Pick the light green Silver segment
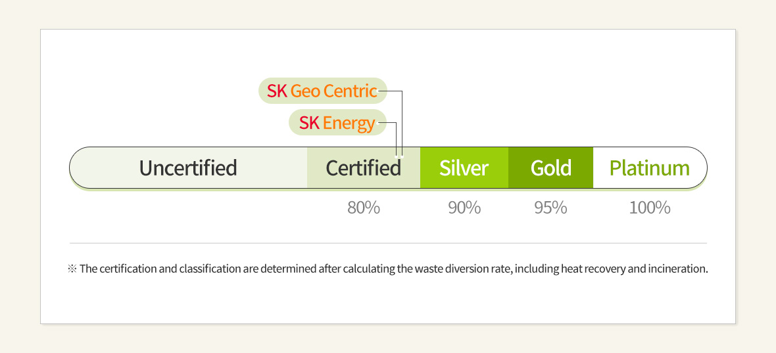 point(464,168)
